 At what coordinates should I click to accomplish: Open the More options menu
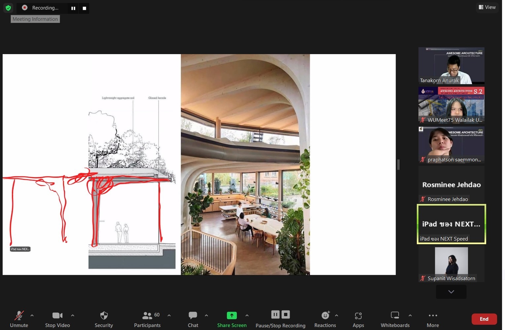point(433,316)
